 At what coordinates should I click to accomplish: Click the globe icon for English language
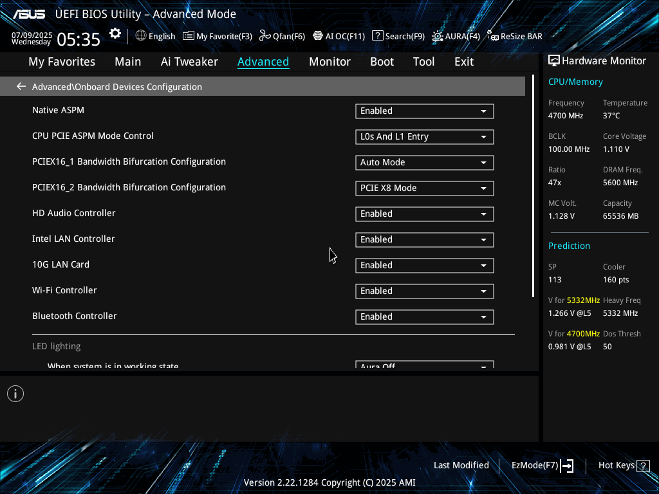(141, 36)
